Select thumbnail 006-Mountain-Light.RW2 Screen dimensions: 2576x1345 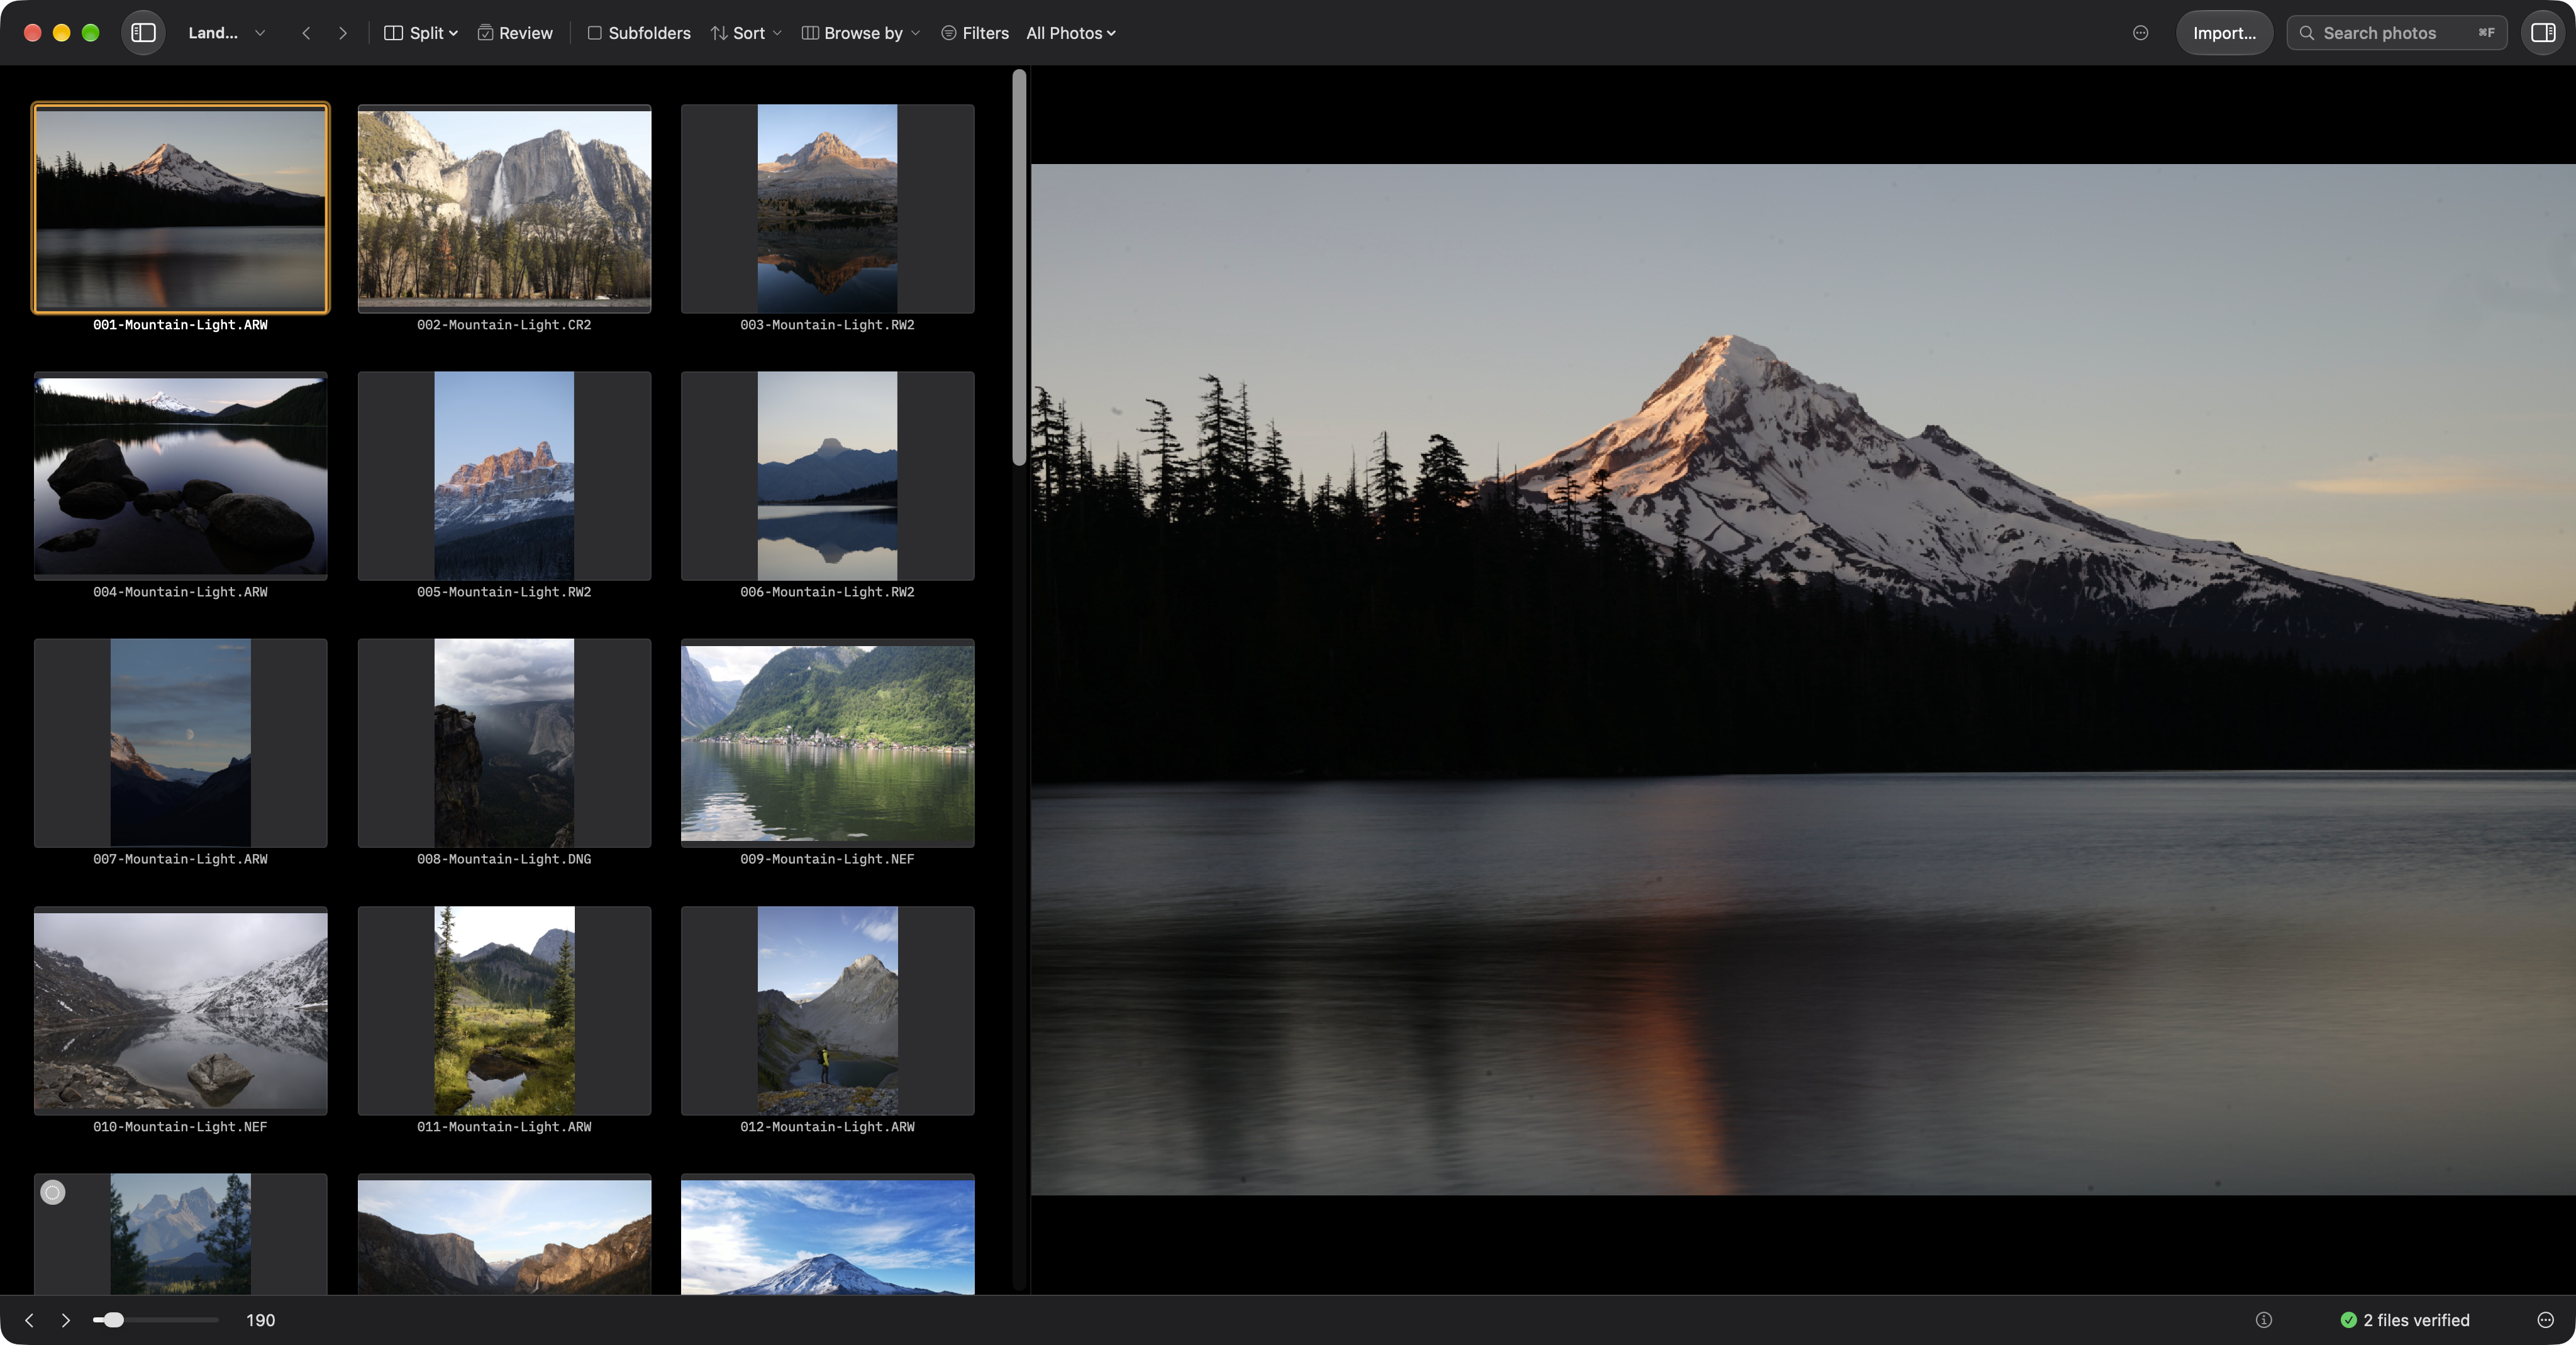click(827, 476)
